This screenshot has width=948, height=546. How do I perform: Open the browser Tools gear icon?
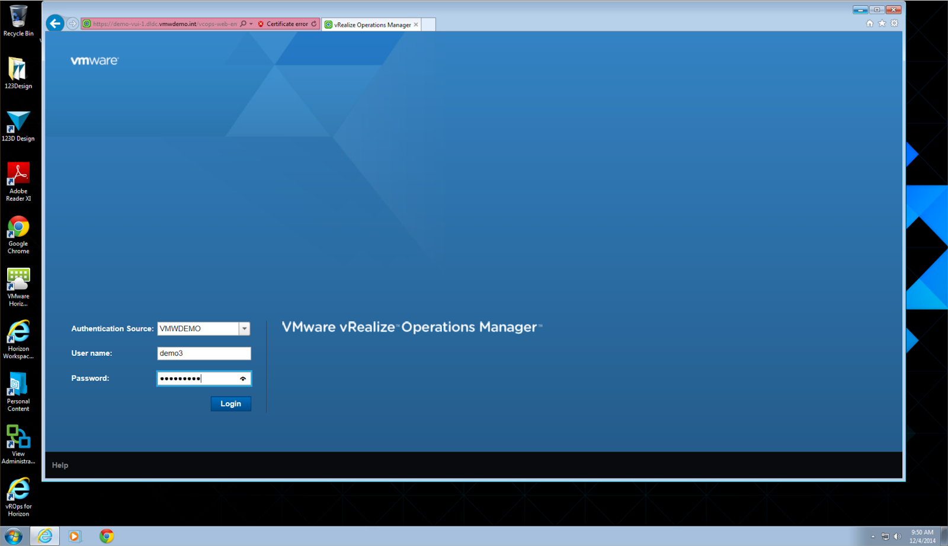click(x=895, y=24)
